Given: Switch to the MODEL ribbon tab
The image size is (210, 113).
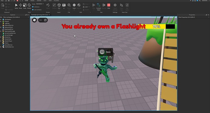Looking at the screenshot, I should point(32,1).
